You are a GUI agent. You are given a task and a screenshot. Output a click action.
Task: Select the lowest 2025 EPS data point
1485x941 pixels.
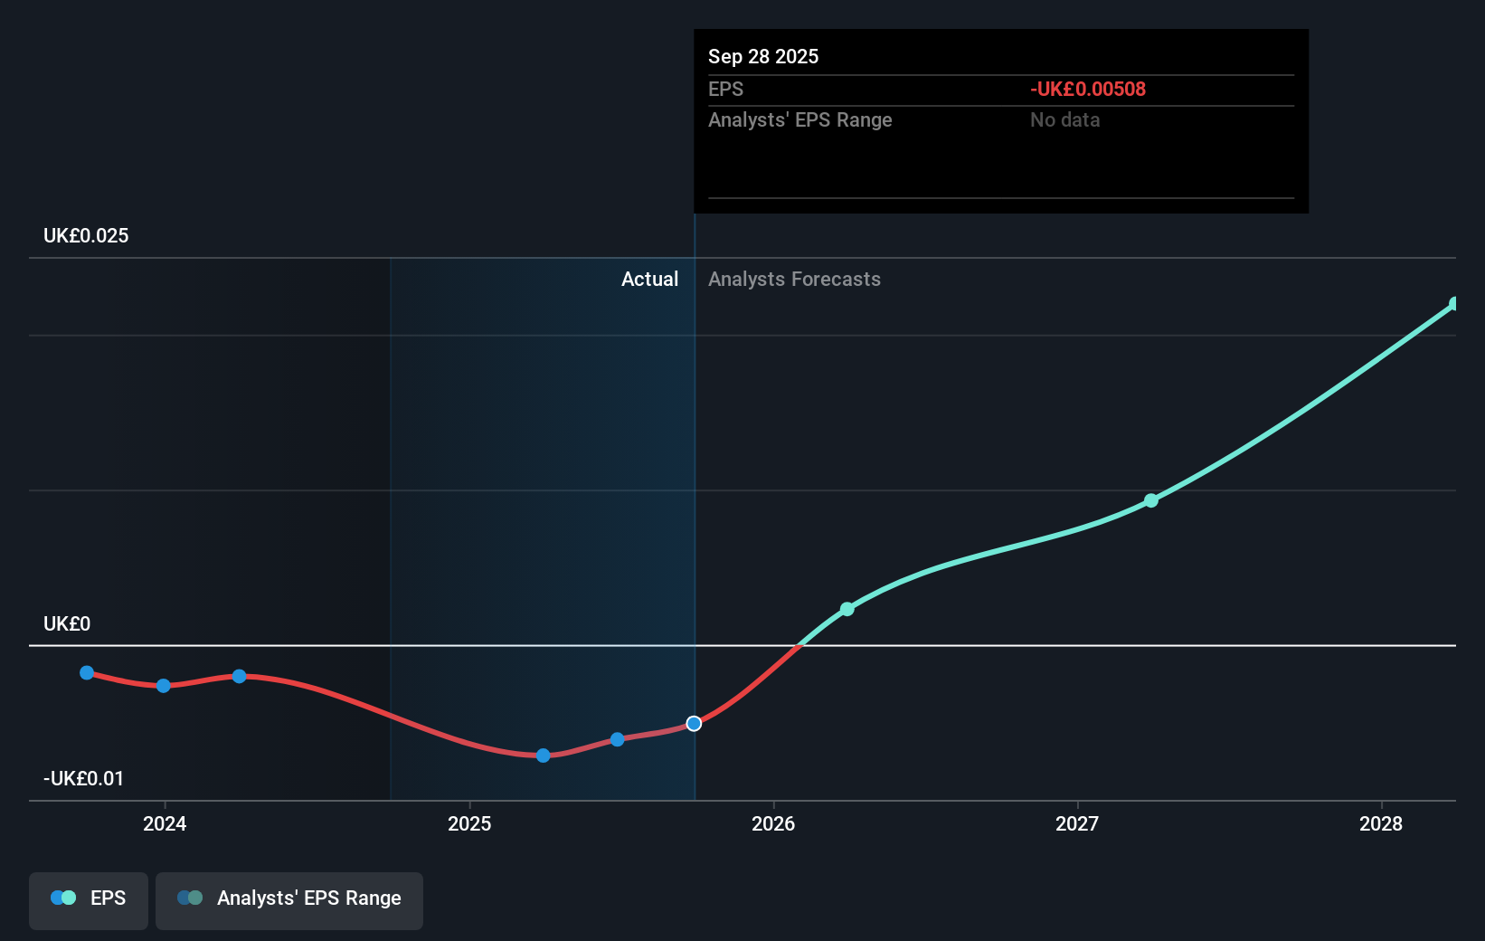pos(543,755)
